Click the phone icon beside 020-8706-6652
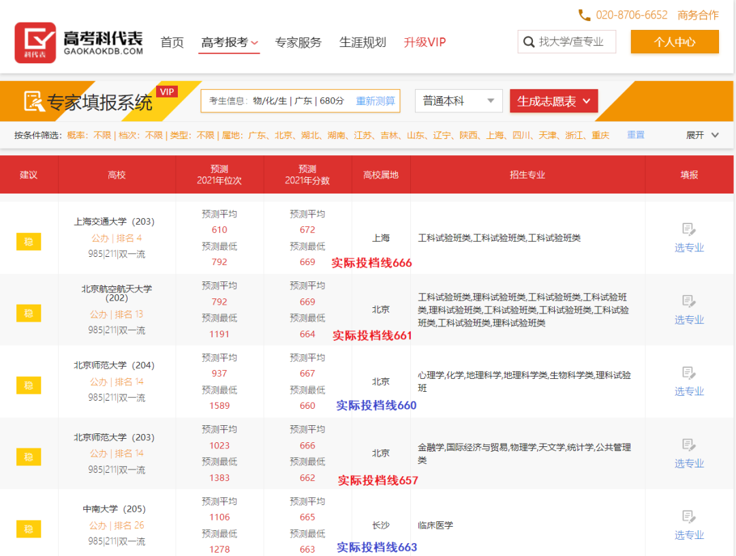The height and width of the screenshot is (556, 736). click(584, 16)
